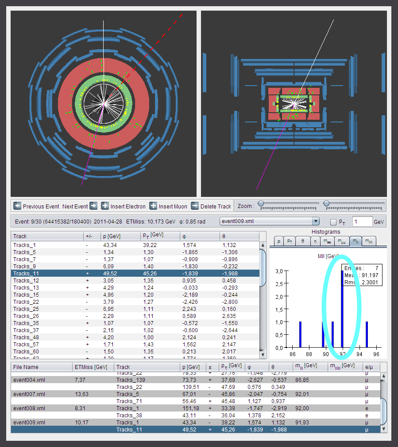Open the event009.xml file dropdown
Viewport: 398px width, 447px height.
pos(269,221)
